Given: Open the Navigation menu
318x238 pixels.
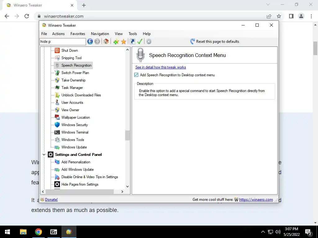Looking at the screenshot, I should coord(100,34).
